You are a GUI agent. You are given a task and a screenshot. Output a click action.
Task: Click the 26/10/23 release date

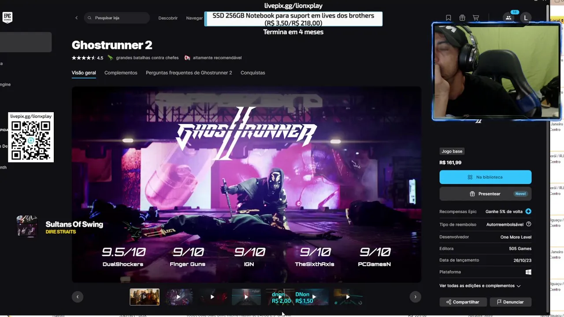(x=522, y=260)
